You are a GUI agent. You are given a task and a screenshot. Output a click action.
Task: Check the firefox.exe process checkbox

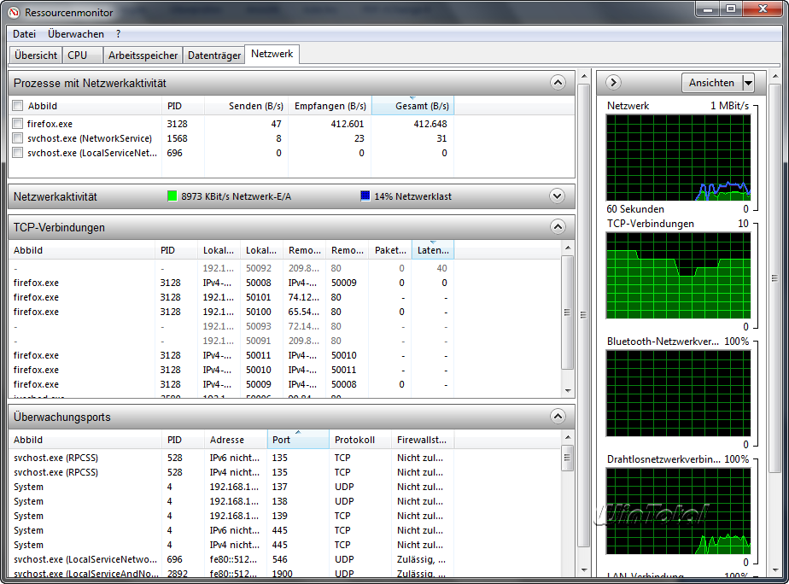coord(18,124)
